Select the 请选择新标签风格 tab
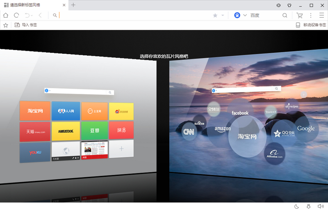Image resolution: width=328 pixels, height=210 pixels. coord(34,5)
